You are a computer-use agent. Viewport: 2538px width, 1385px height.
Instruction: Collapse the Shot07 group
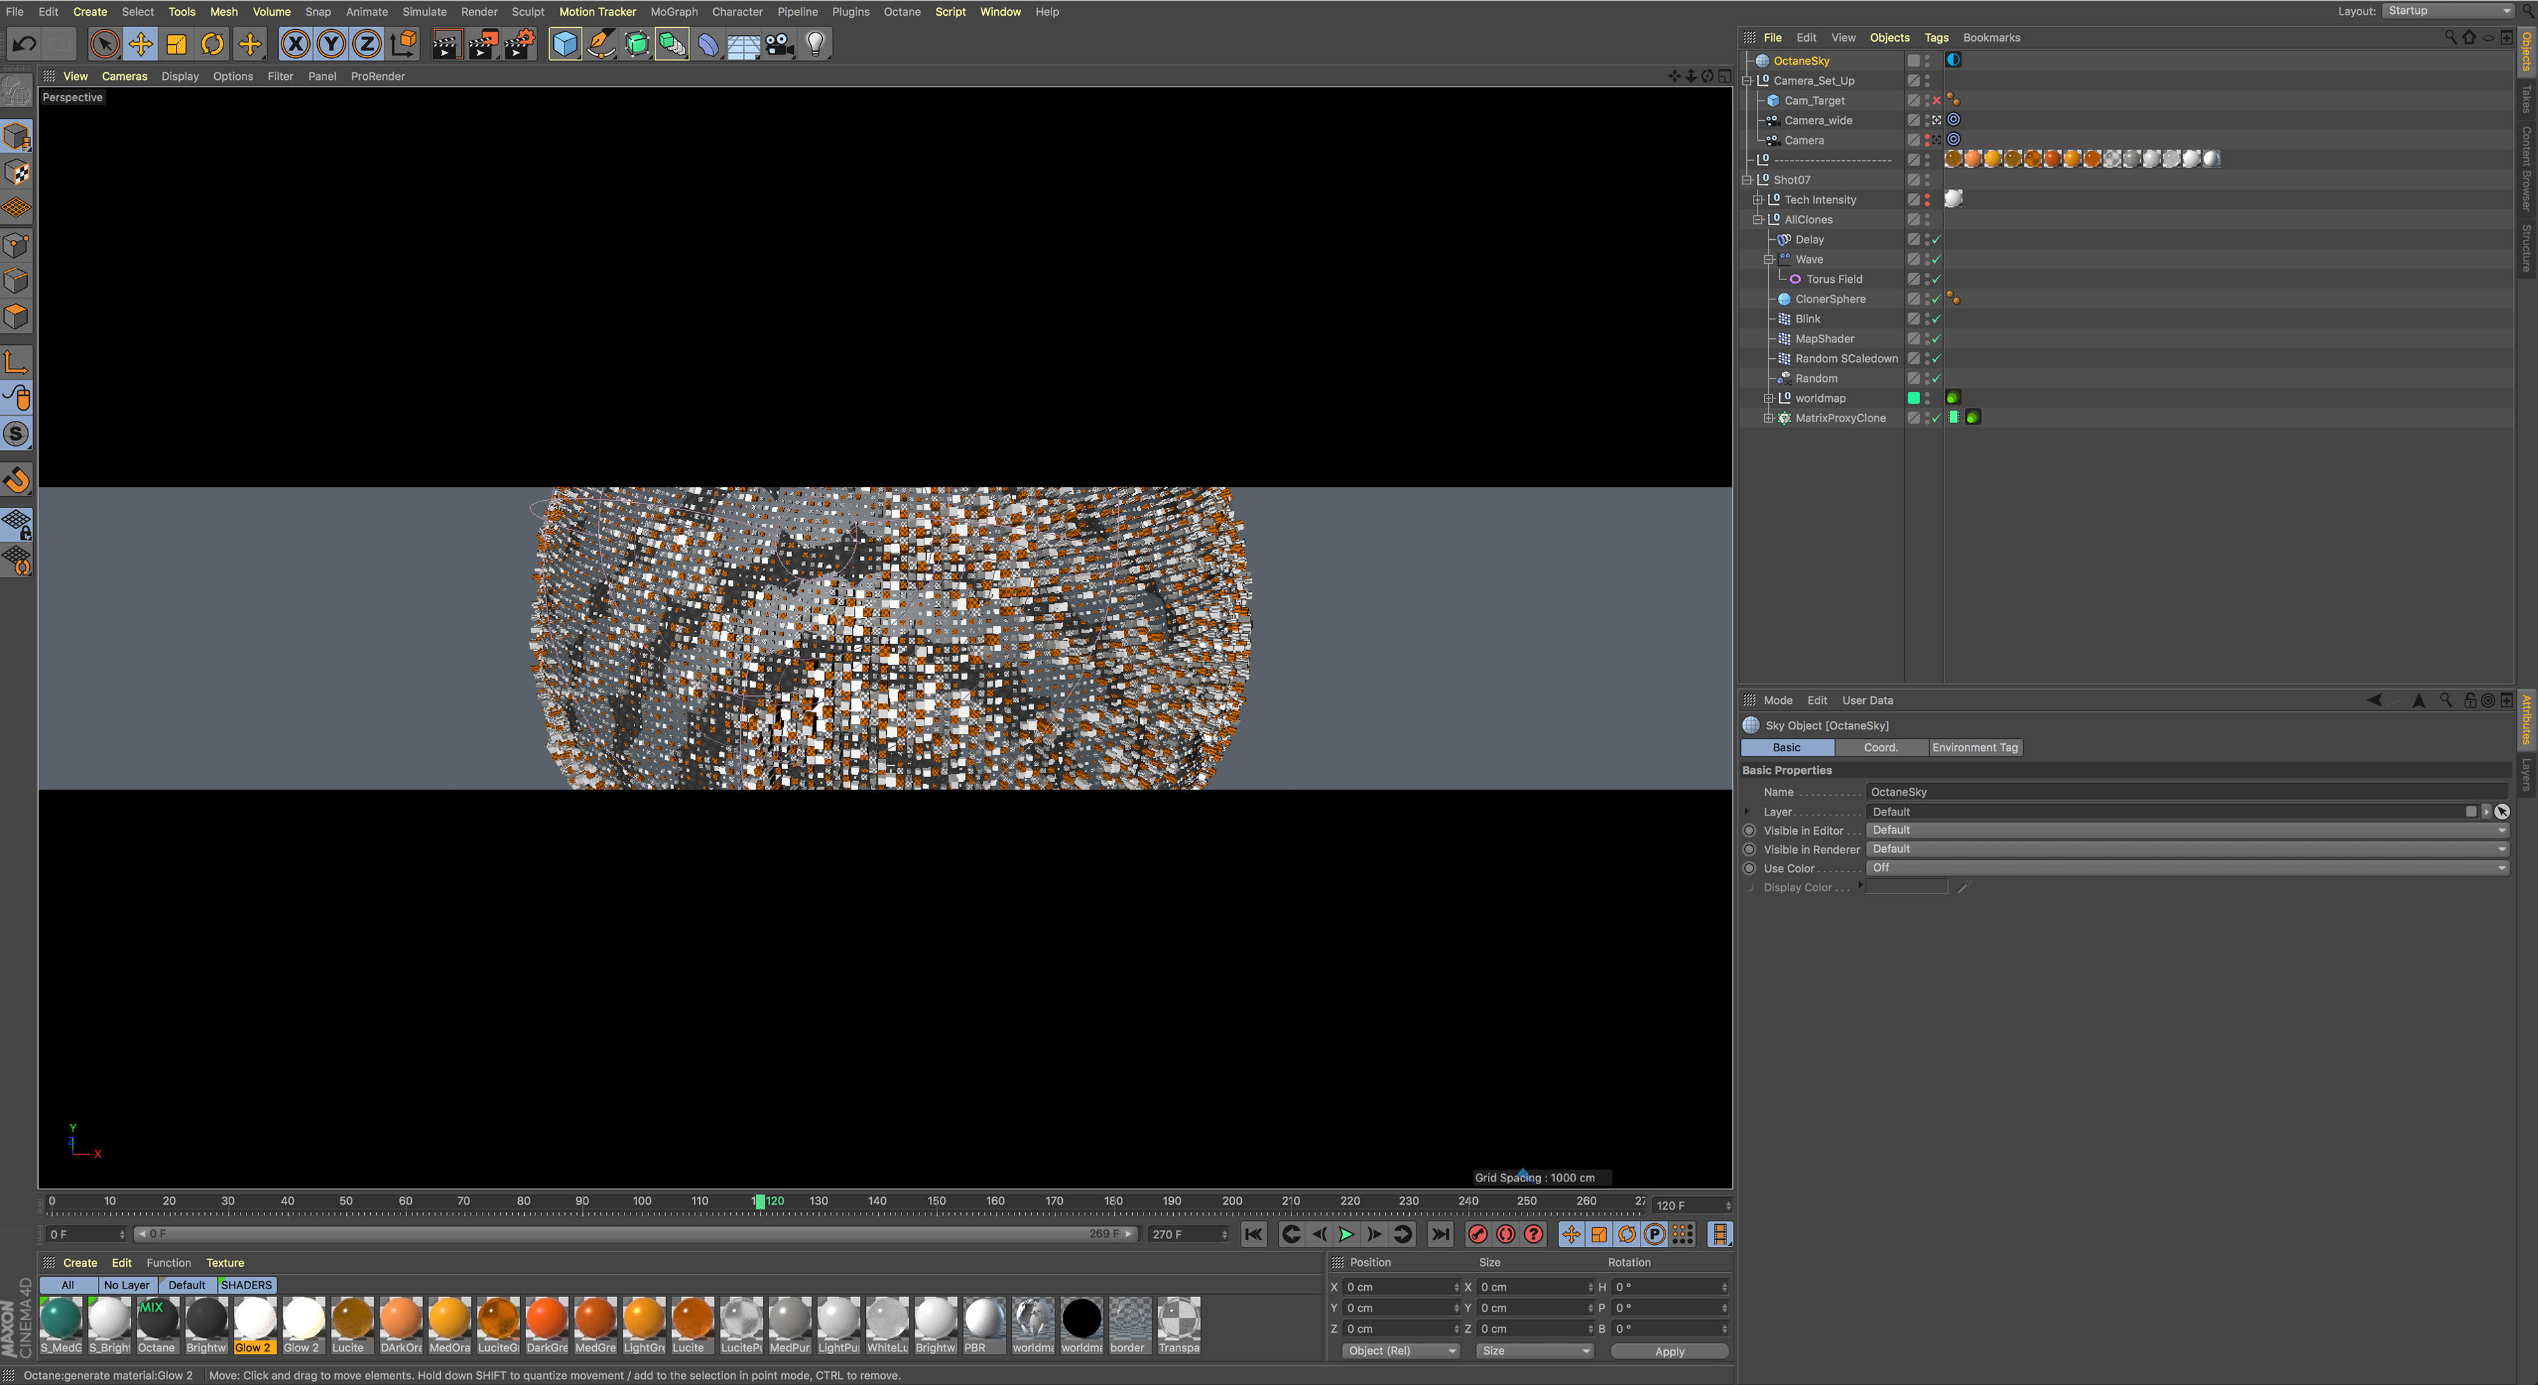point(1747,180)
